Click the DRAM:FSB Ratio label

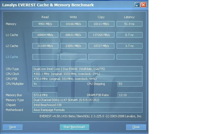click(x=98, y=95)
